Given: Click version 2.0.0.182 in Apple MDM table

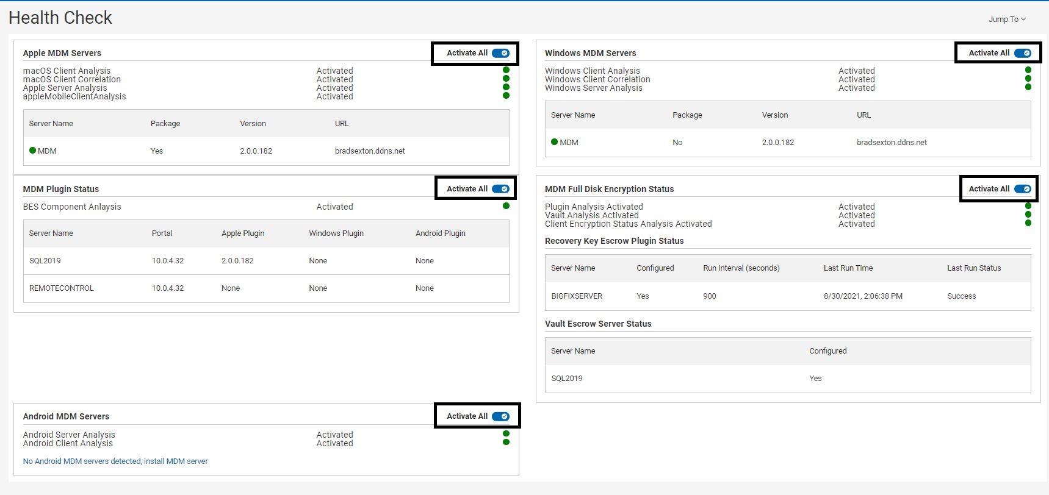Looking at the screenshot, I should click(256, 151).
